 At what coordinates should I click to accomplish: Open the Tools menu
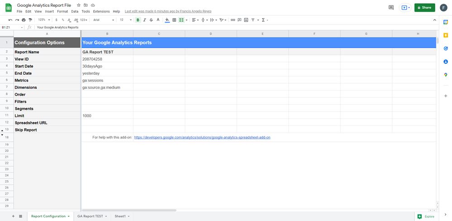[86, 11]
